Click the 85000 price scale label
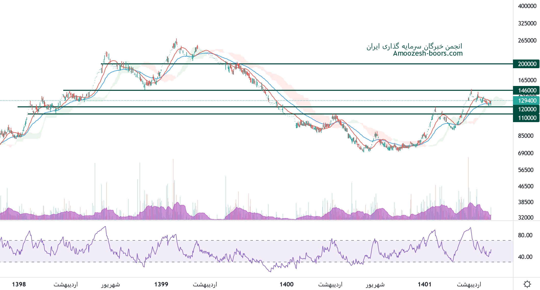Screen dimensions: 540x290 point(525,136)
